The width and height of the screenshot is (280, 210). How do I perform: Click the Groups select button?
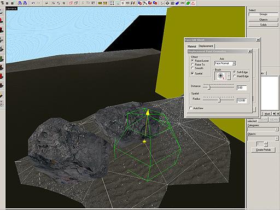tap(264, 14)
